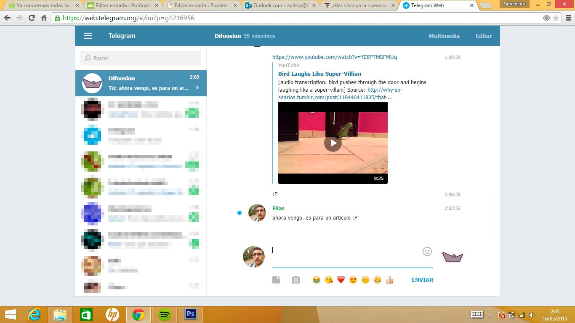Click your profile photo next to the input
Image resolution: width=575 pixels, height=323 pixels.
coord(254,257)
